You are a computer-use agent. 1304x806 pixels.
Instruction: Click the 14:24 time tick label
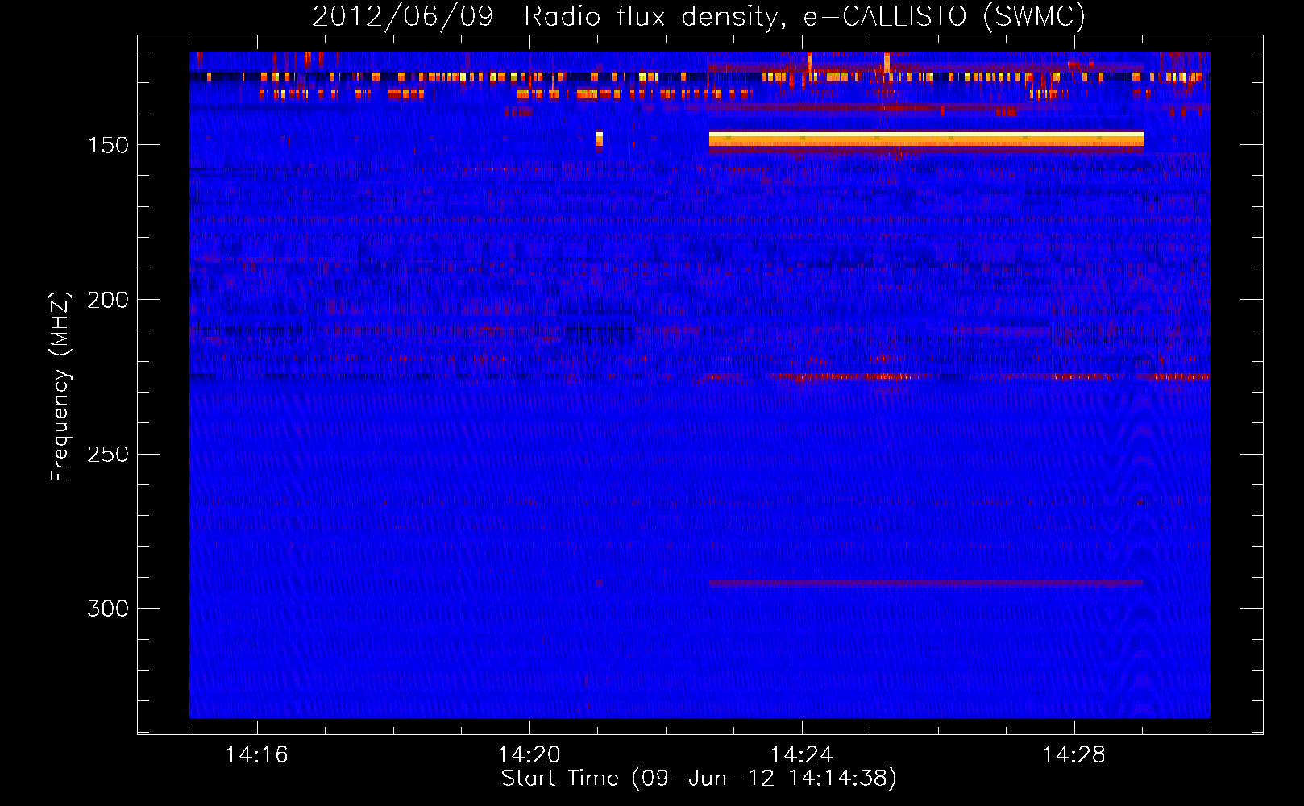802,754
